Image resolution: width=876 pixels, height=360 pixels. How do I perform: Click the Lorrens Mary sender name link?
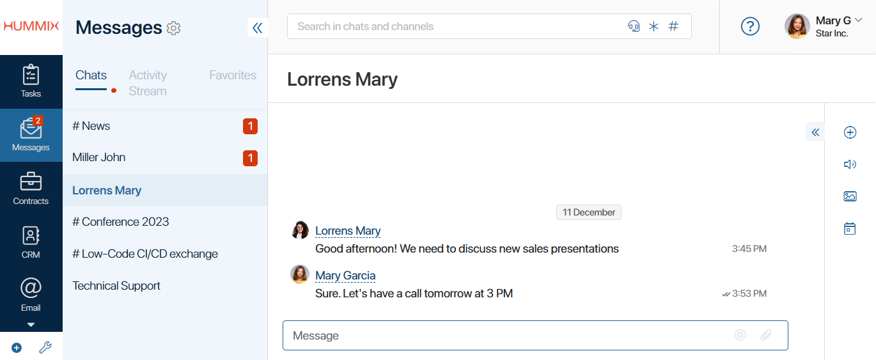click(x=348, y=231)
